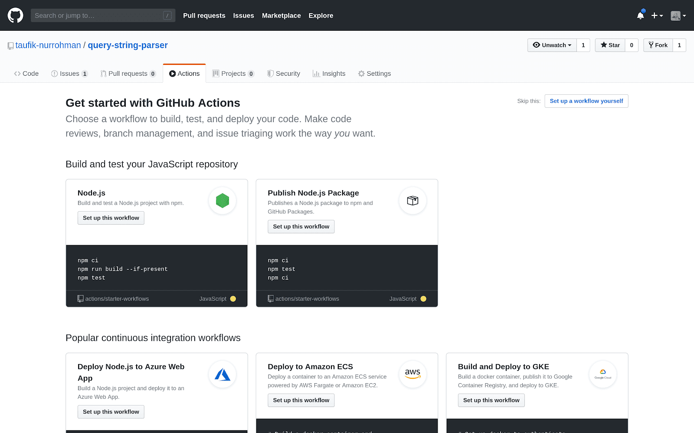Open the notifications bell

pyautogui.click(x=641, y=16)
